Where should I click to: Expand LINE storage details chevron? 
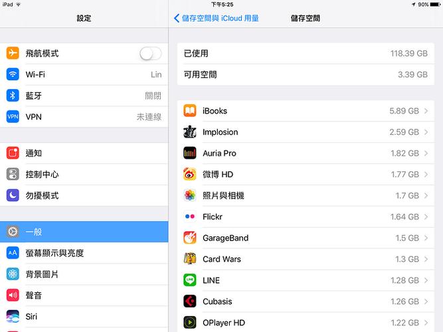(426, 280)
